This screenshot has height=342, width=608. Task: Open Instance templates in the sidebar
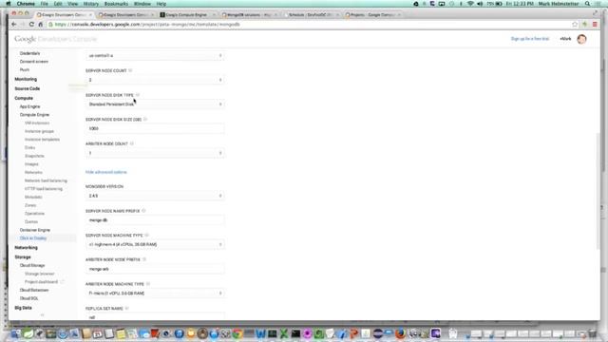point(42,140)
